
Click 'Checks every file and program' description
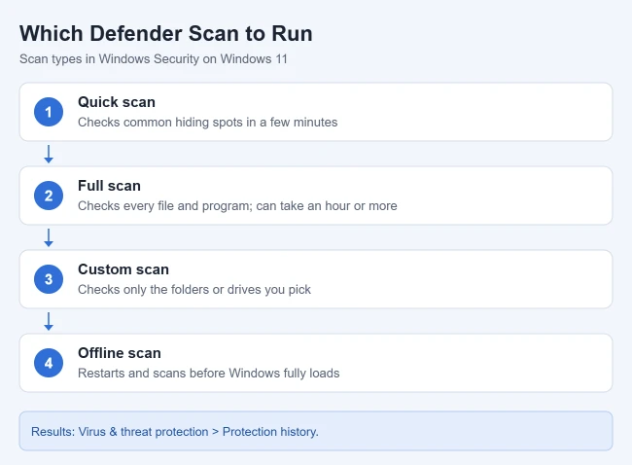(237, 205)
